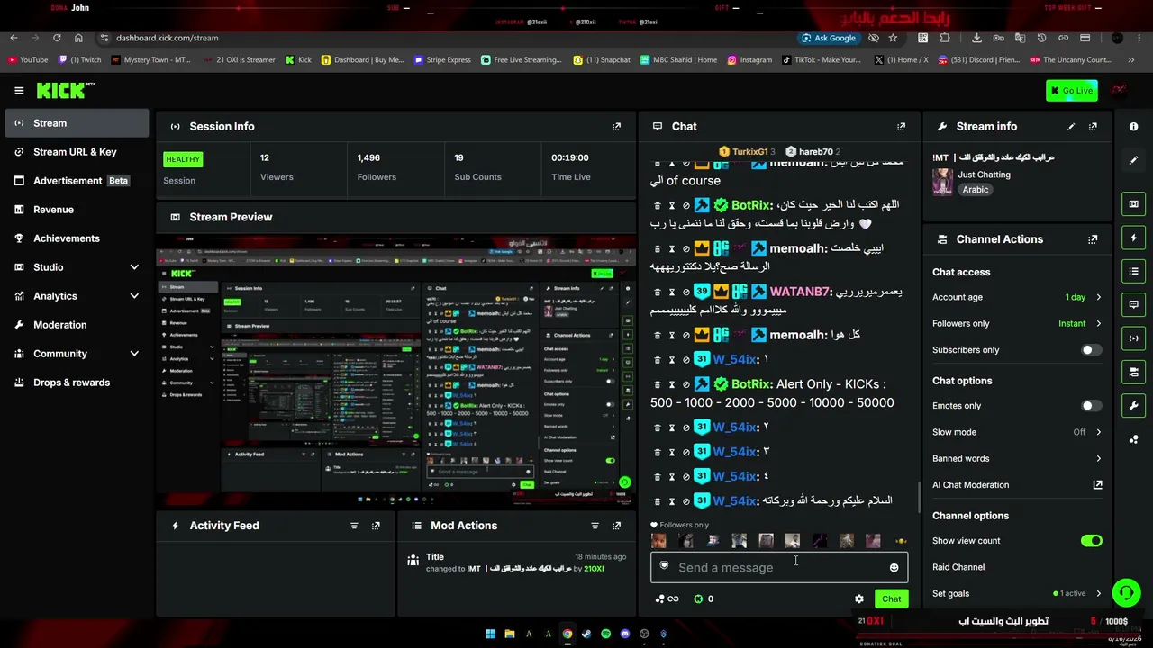Open Advertisement Beta page
1153x648 pixels.
[77, 181]
